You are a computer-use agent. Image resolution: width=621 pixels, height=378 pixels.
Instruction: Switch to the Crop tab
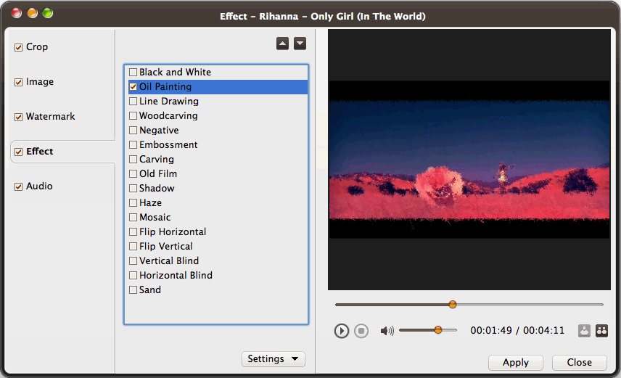[37, 46]
